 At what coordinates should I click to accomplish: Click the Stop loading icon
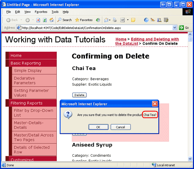click(38, 20)
